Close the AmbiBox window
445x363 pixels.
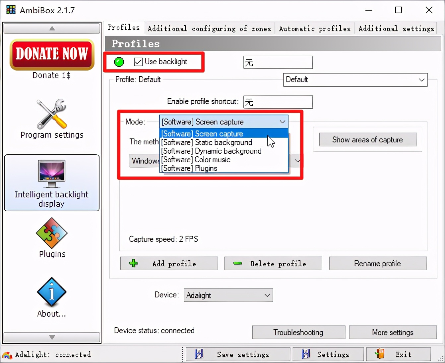pyautogui.click(x=429, y=10)
